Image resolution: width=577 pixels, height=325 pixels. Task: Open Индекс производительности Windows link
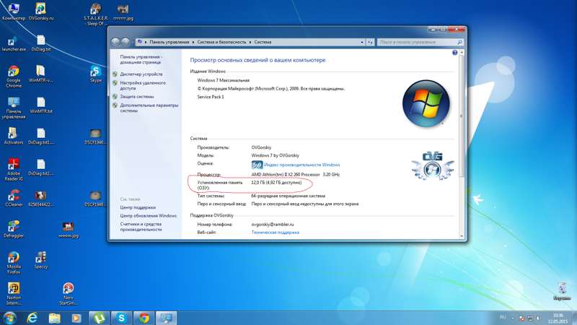301,165
